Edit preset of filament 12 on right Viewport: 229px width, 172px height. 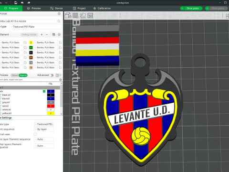coord(60,67)
